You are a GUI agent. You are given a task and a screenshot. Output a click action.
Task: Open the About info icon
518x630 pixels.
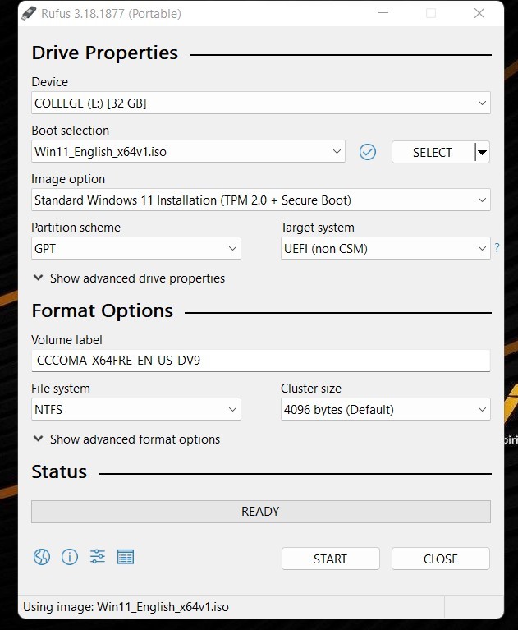tap(70, 557)
